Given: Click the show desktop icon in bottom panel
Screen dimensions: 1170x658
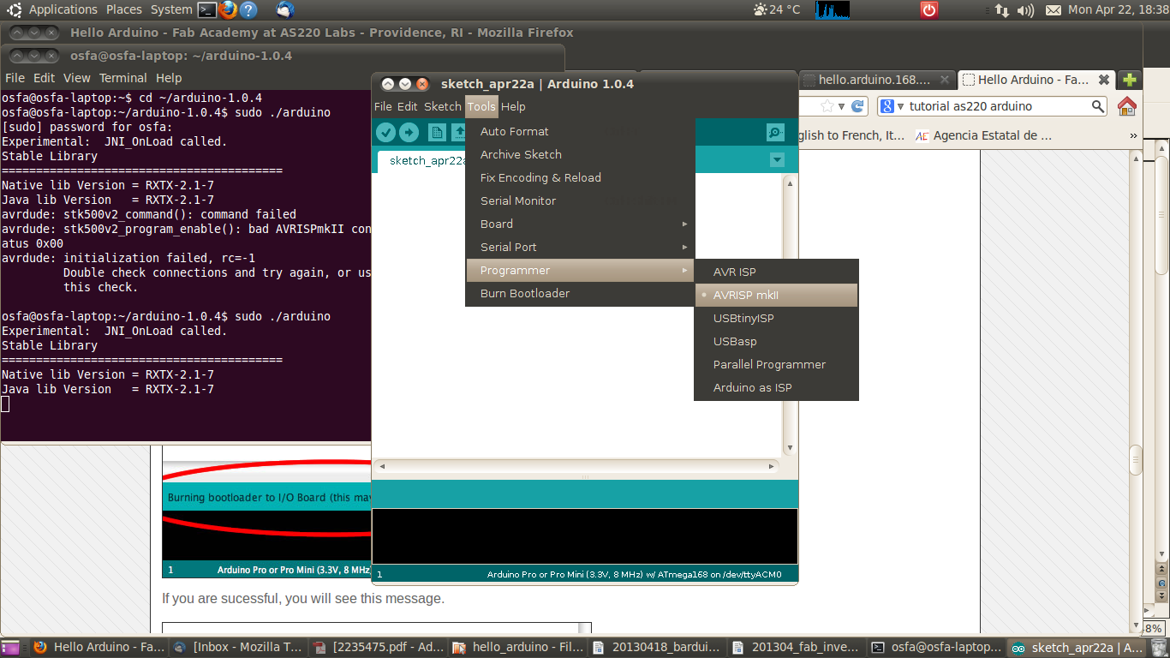Looking at the screenshot, I should 10,648.
